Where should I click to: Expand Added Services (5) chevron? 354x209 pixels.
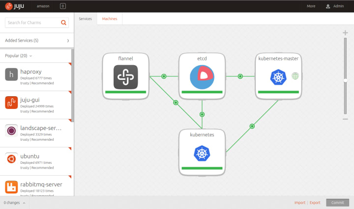[x=68, y=41]
